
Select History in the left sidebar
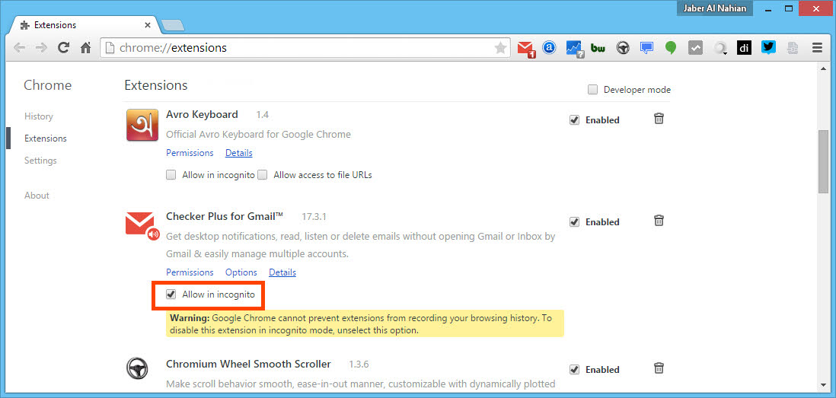coord(38,116)
